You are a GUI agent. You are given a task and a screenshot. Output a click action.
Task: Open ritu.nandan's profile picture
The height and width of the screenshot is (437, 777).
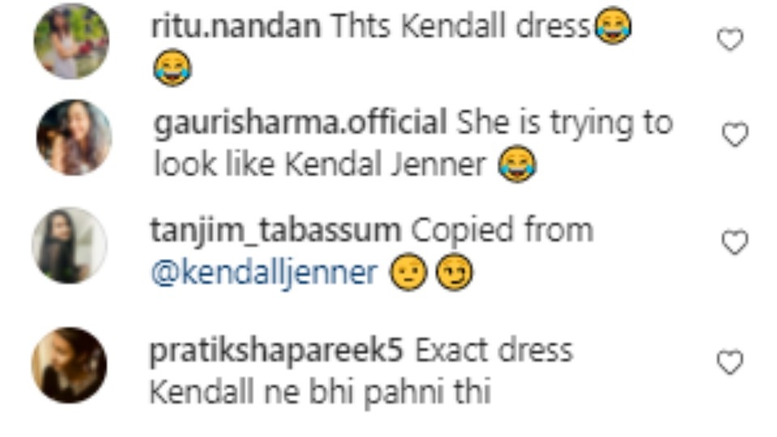pyautogui.click(x=71, y=41)
